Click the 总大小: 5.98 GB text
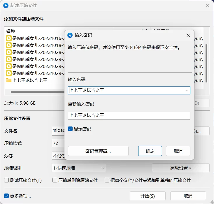The width and height of the screenshot is (214, 204). (20, 103)
